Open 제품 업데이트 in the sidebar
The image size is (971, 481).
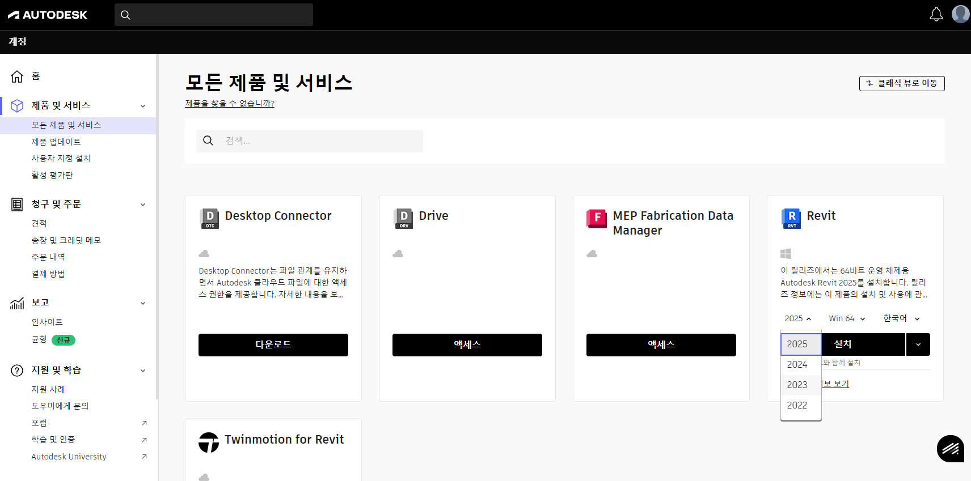click(56, 142)
